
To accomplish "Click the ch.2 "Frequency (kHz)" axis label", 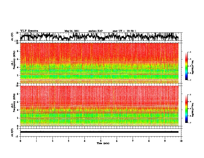I will coord(14,103).
